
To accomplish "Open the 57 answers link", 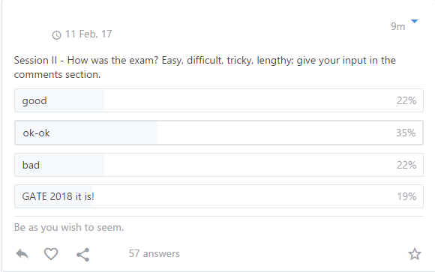I will (x=154, y=253).
